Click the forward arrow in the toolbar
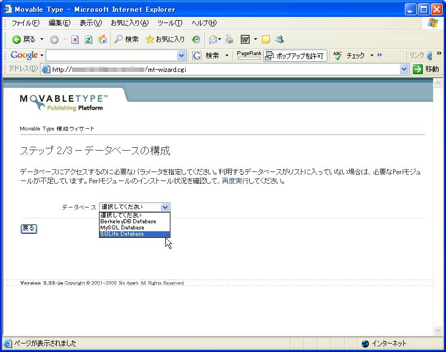The width and height of the screenshot is (446, 352). [x=54, y=40]
